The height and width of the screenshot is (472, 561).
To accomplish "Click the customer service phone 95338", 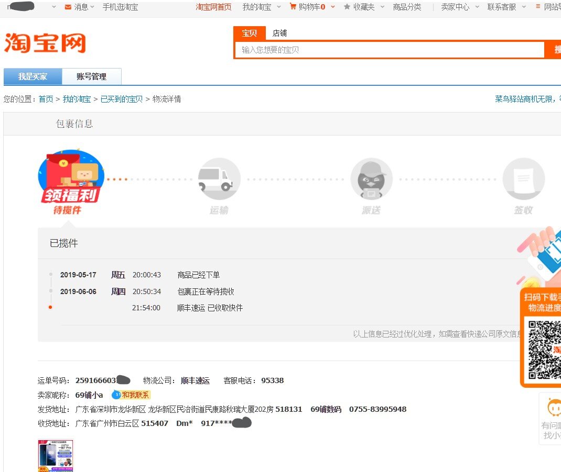I will pos(272,380).
